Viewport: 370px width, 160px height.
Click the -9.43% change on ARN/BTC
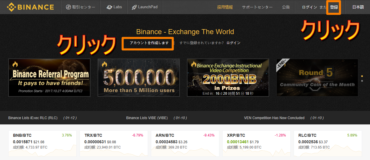click(x=209, y=135)
